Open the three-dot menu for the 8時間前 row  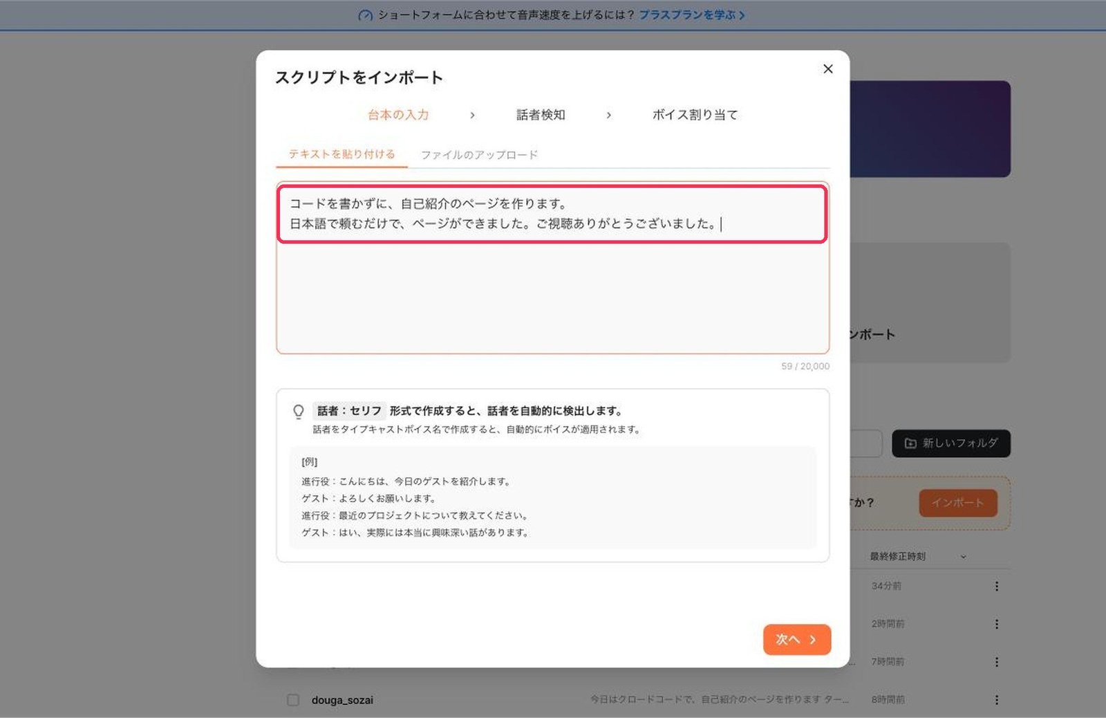(996, 700)
